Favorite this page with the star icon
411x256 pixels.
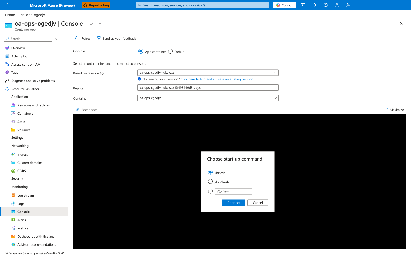[x=91, y=24]
